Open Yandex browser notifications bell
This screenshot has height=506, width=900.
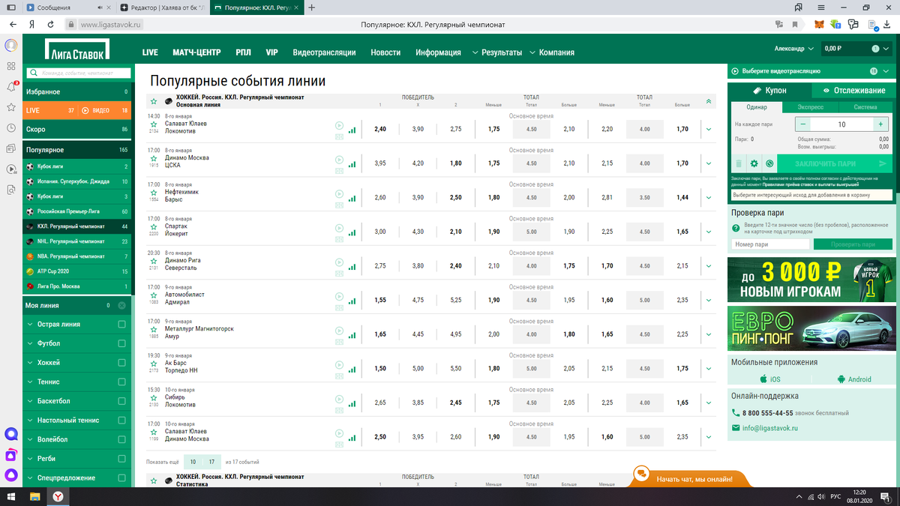11,86
